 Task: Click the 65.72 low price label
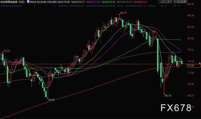click(168, 96)
